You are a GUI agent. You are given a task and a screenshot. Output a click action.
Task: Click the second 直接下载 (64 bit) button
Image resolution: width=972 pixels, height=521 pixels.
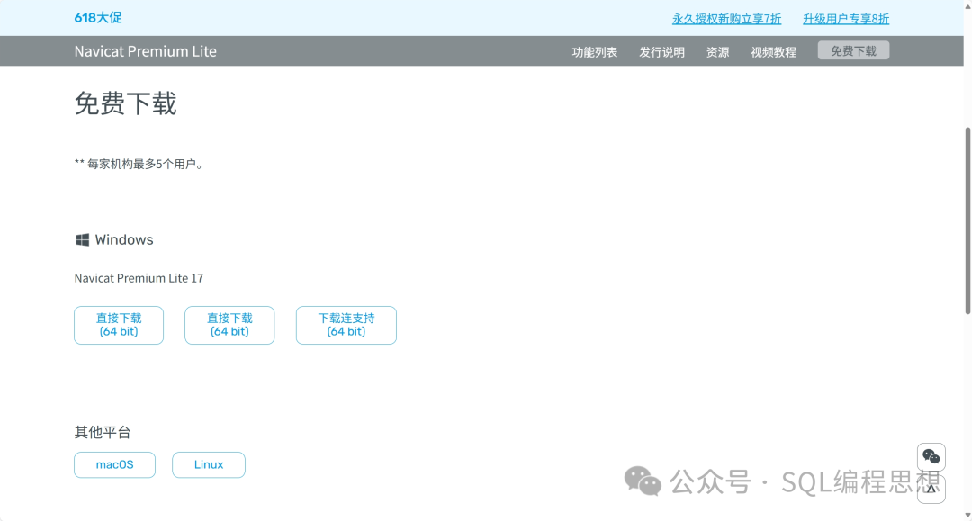click(229, 325)
